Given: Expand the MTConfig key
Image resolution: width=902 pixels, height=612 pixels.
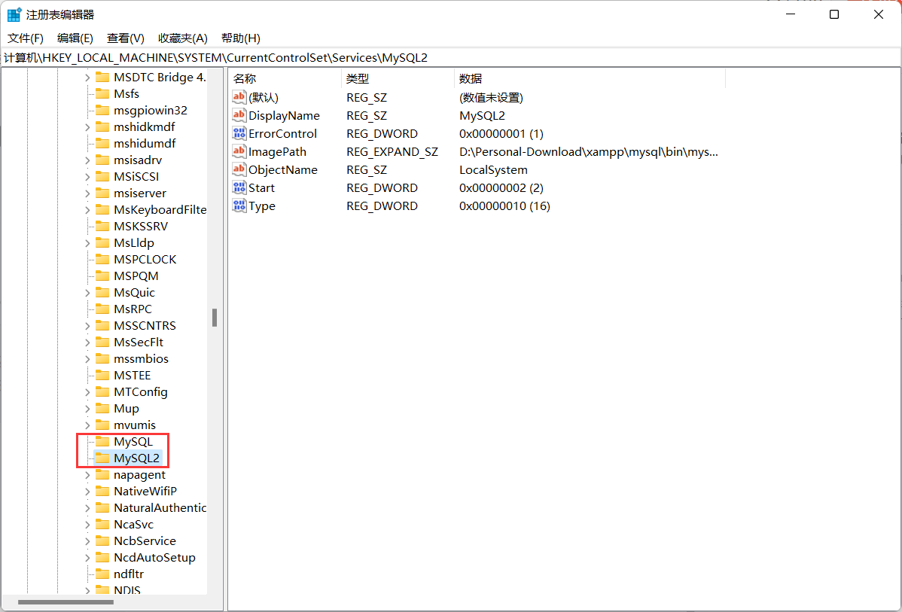Looking at the screenshot, I should pyautogui.click(x=87, y=392).
